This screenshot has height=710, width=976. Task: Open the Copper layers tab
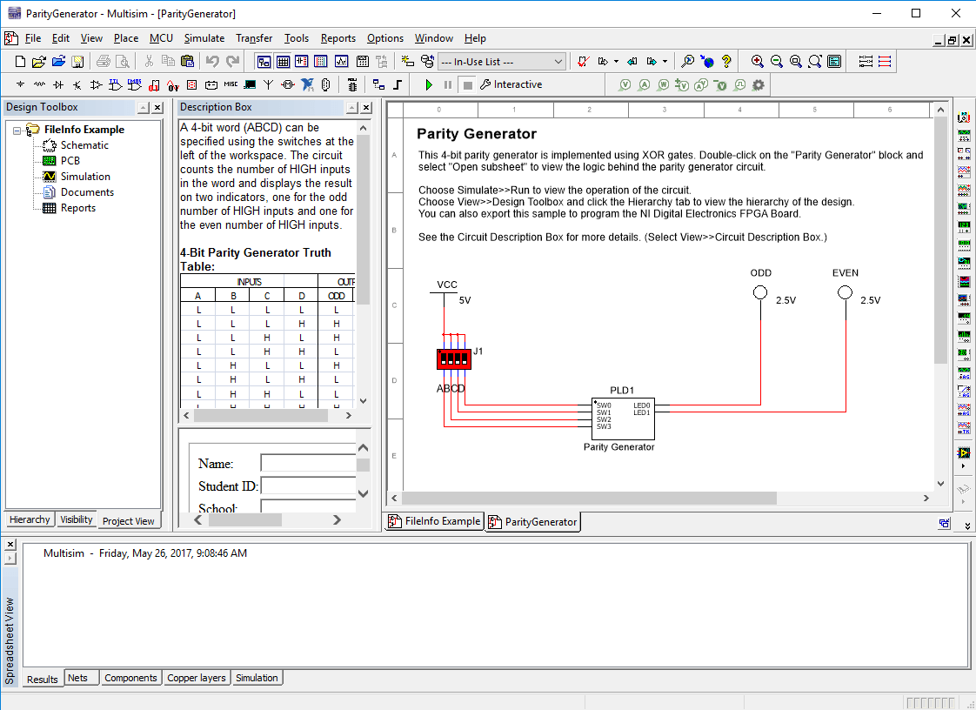point(196,678)
